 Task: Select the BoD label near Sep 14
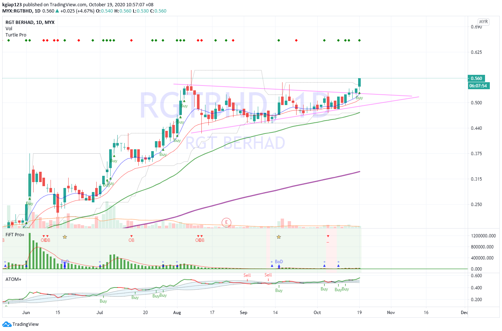[x=279, y=262]
